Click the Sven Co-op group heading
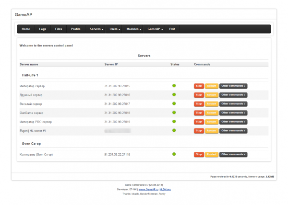The height and width of the screenshot is (205, 288). point(31,144)
